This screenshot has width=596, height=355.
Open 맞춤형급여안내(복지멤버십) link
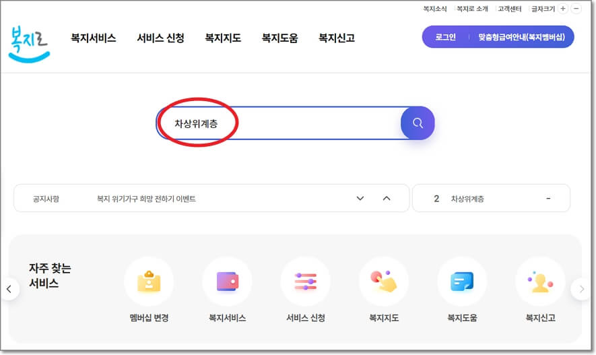pyautogui.click(x=521, y=37)
